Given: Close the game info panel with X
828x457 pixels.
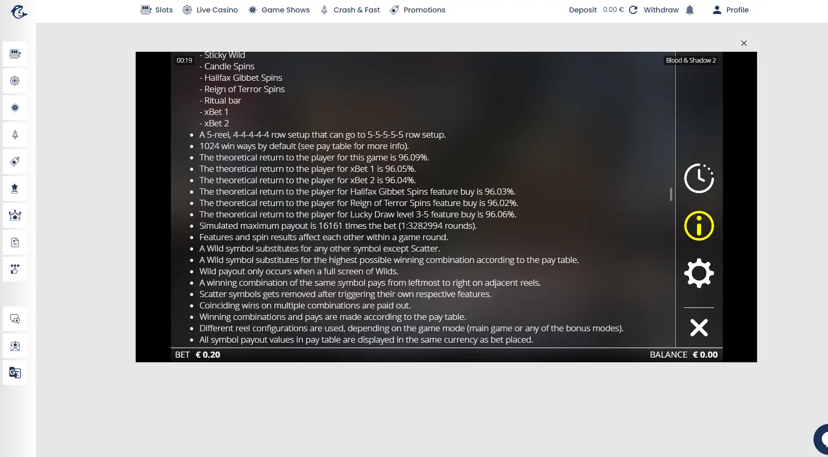Looking at the screenshot, I should click(699, 328).
